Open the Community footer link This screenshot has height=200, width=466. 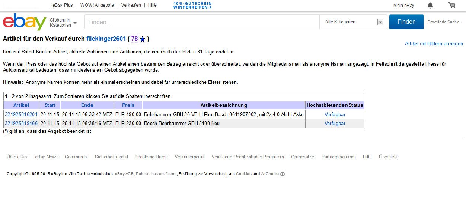pyautogui.click(x=76, y=157)
